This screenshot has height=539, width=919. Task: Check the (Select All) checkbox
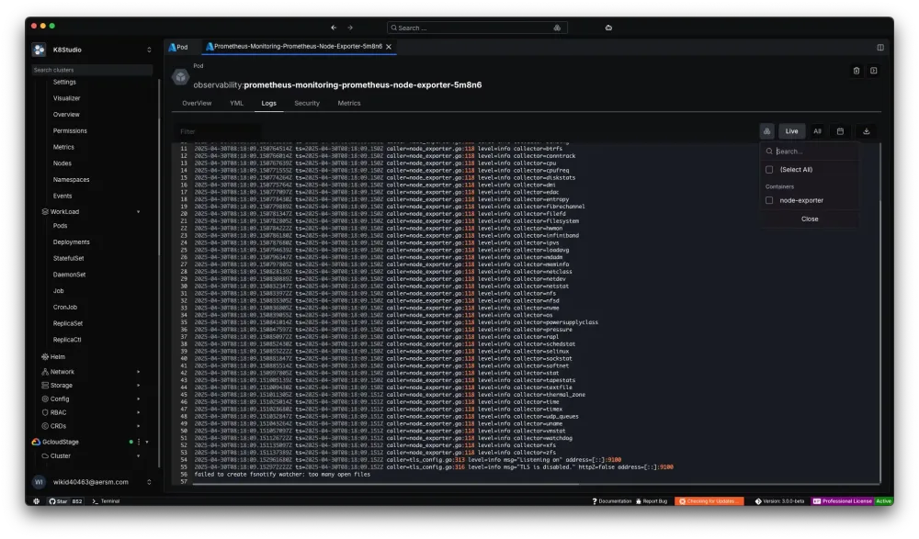click(x=769, y=169)
